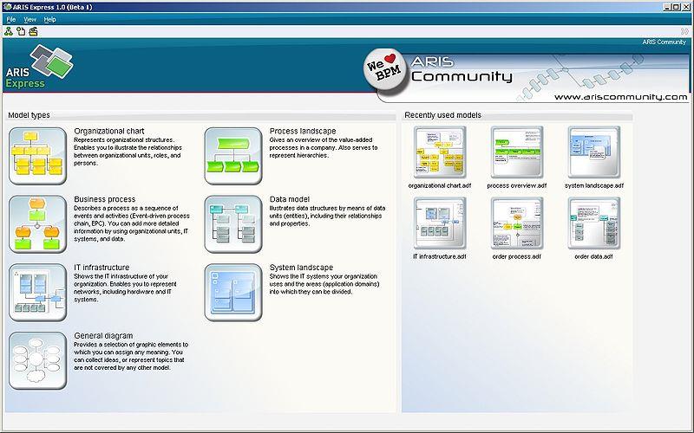Click the ARIS Community banner title
This screenshot has width=694, height=433.
(x=462, y=69)
